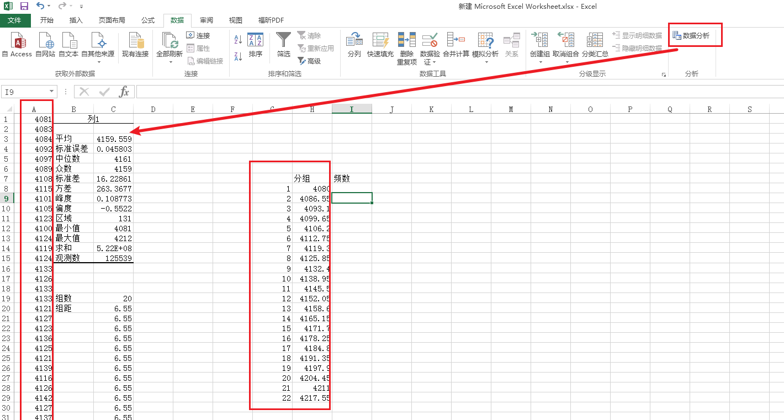Click Text to Columns (分列)
The width and height of the screenshot is (784, 420).
(354, 45)
